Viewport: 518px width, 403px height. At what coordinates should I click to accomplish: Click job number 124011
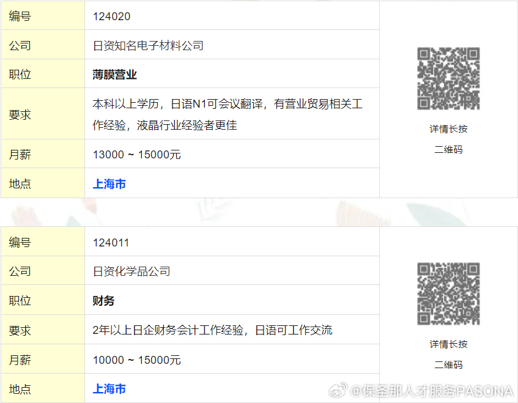click(111, 242)
